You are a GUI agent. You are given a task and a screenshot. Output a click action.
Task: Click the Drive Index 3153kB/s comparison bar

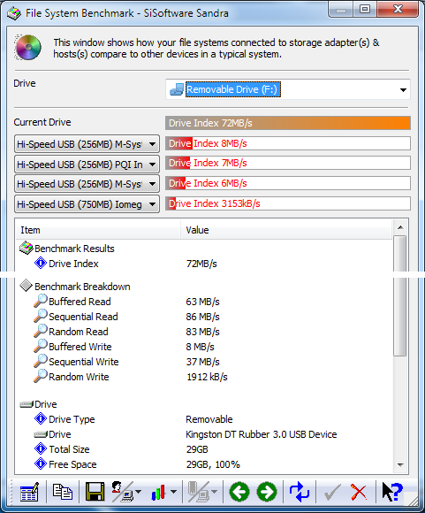coord(288,203)
